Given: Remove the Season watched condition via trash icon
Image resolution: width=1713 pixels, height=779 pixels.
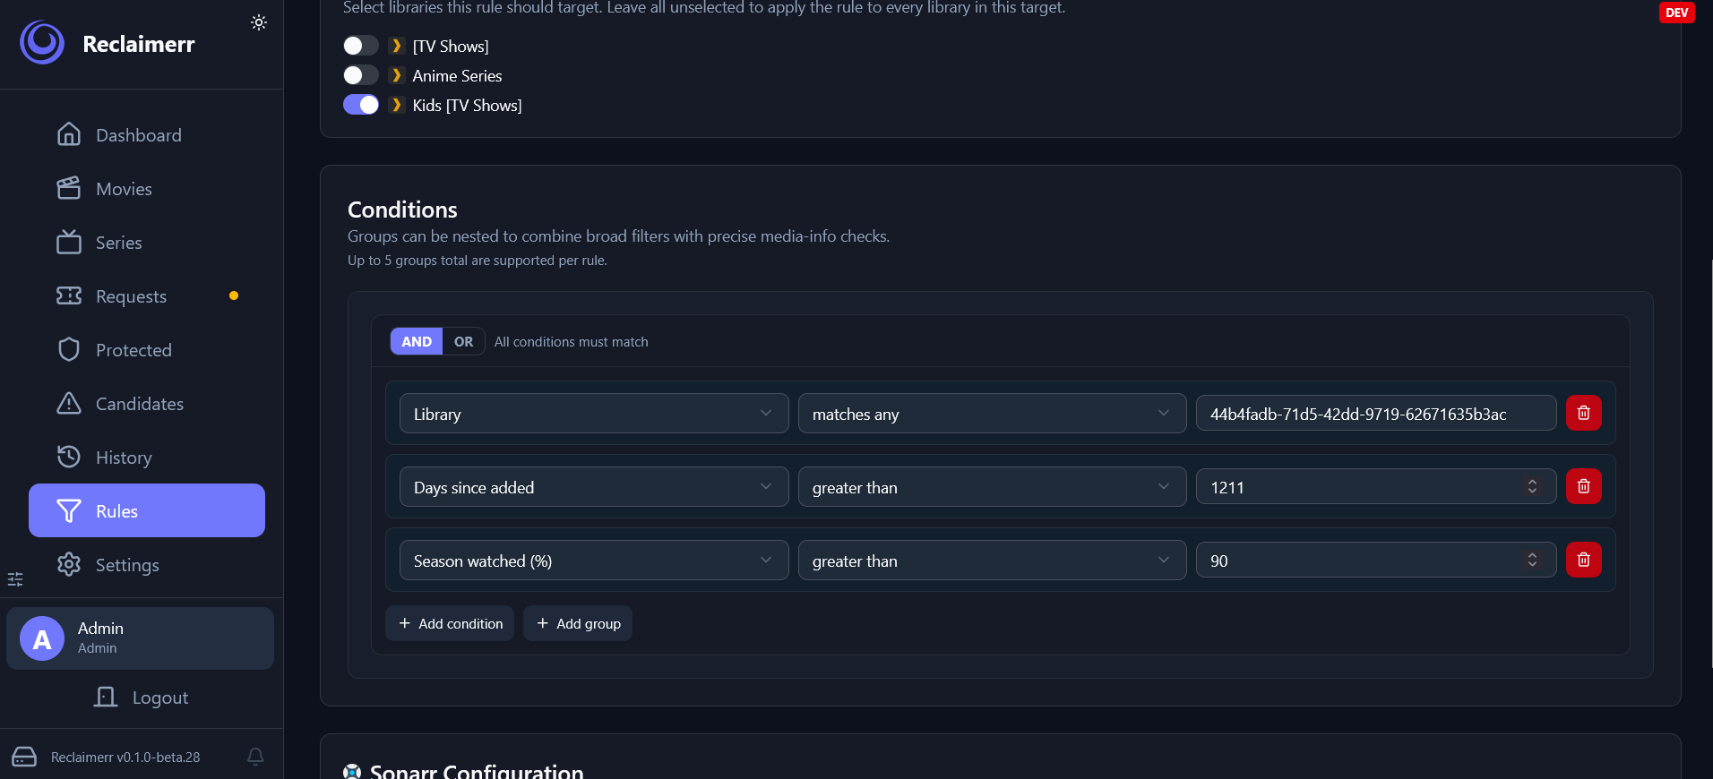Looking at the screenshot, I should (x=1583, y=560).
